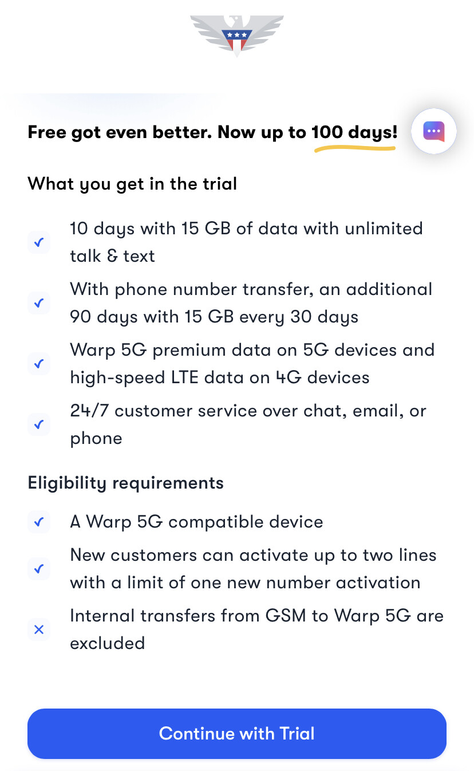This screenshot has height=771, width=474.
Task: Select the "What you get in the trial" heading
Action: 132,184
